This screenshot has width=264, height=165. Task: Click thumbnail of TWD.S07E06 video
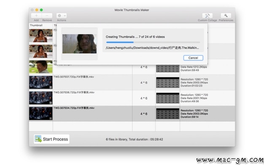(x=41, y=98)
